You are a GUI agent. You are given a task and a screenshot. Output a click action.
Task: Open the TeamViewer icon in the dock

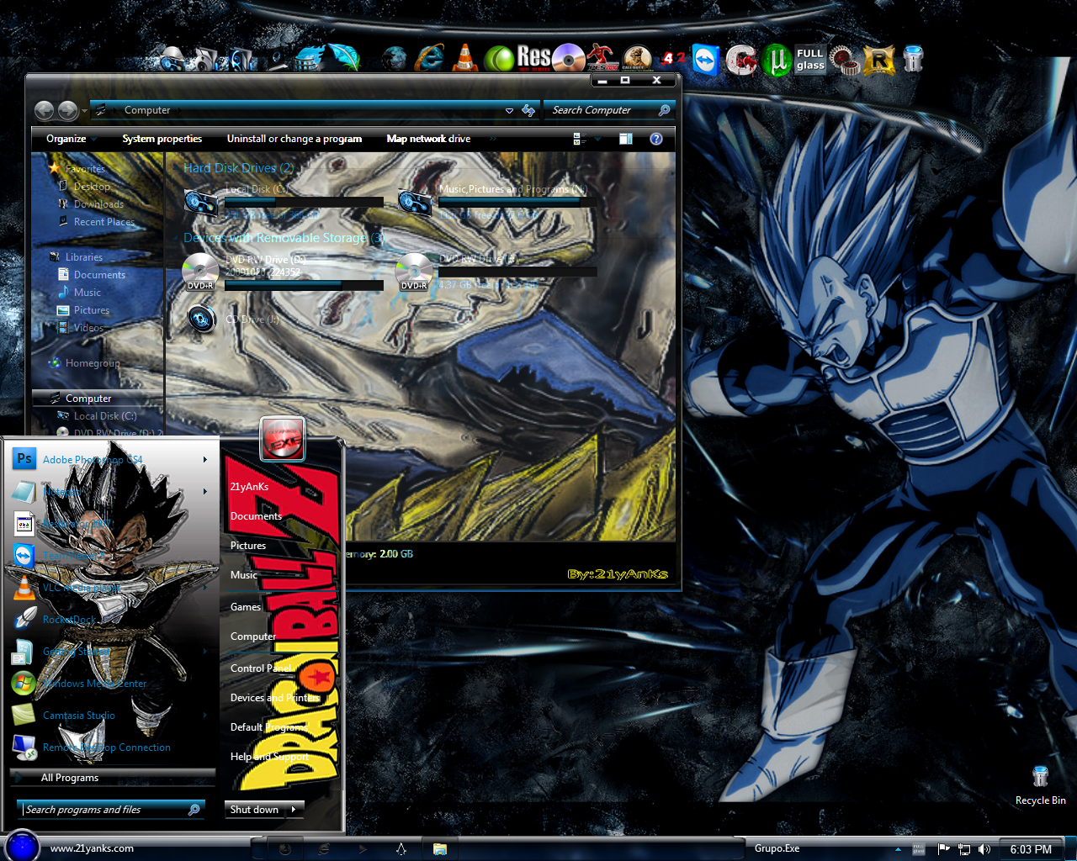[x=705, y=60]
